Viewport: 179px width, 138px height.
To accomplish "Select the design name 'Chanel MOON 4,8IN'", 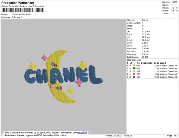I will (21, 14).
